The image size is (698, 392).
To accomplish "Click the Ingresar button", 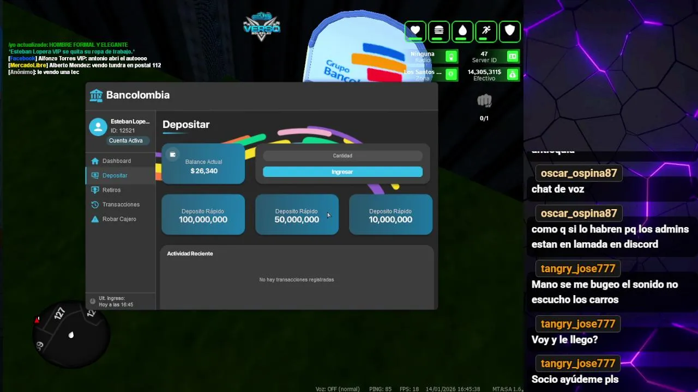I will [342, 172].
